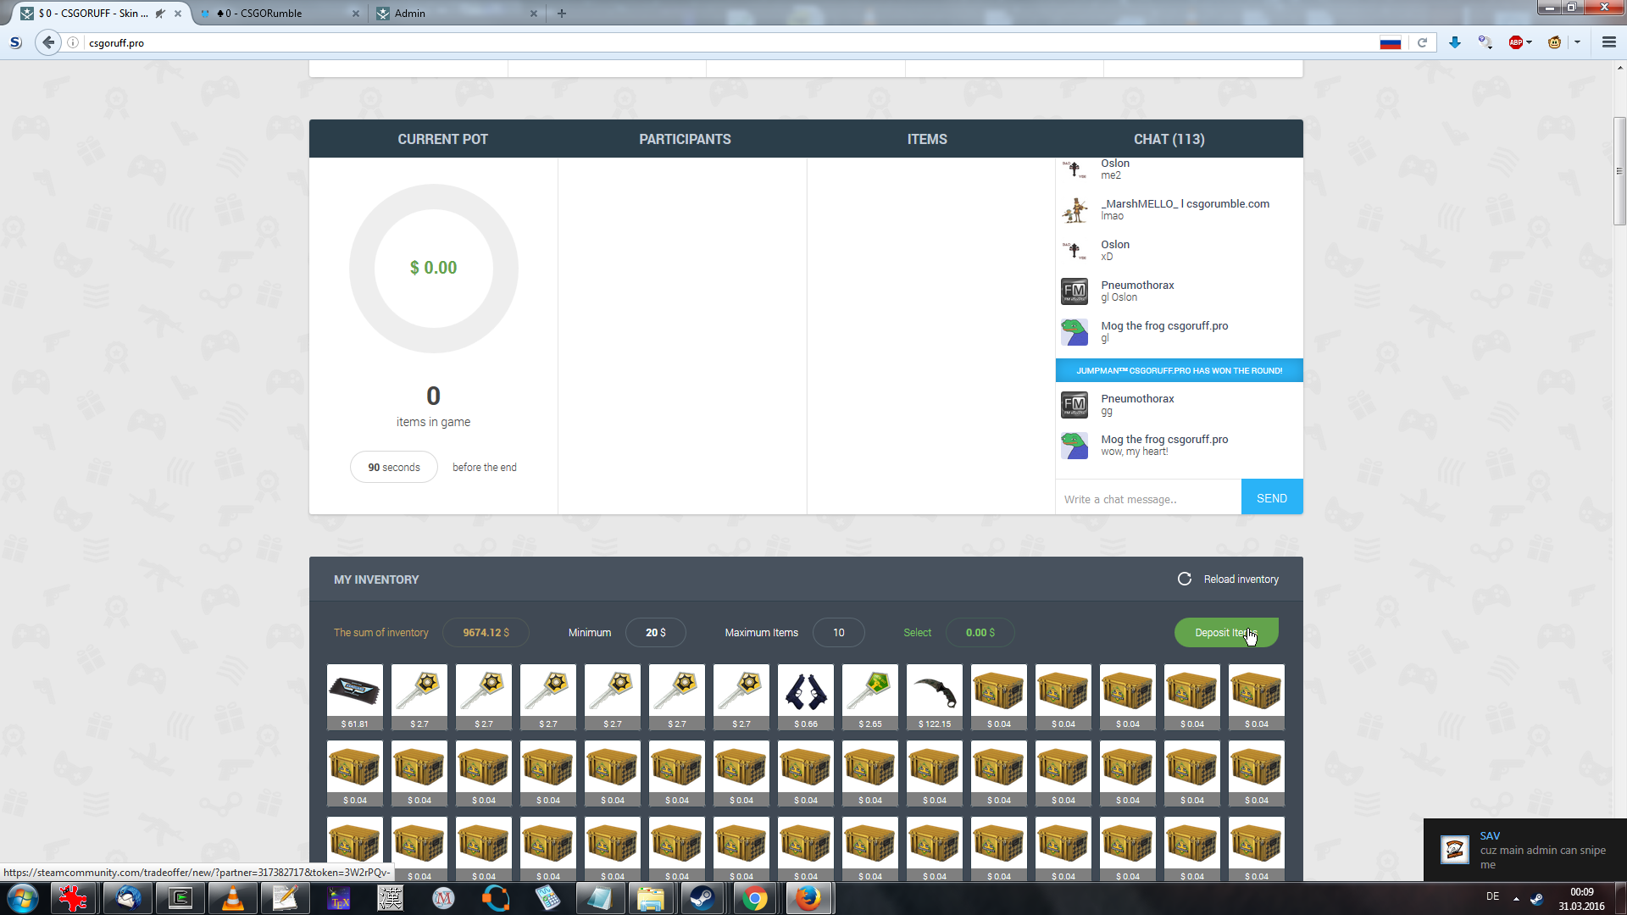Select the $122.15 karambit knife item

(x=935, y=696)
